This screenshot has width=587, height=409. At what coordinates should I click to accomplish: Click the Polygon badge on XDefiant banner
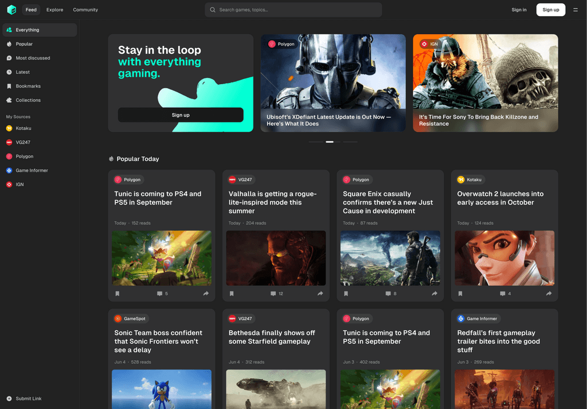(x=281, y=44)
